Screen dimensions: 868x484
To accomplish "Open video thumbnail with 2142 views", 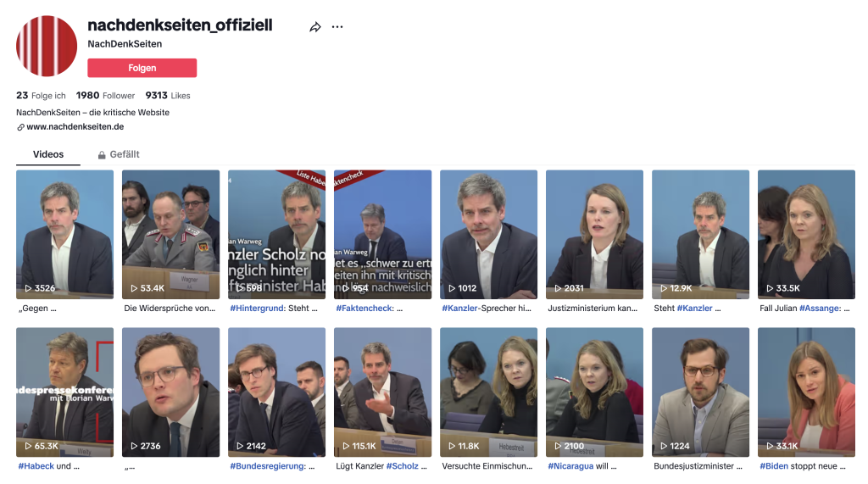I will coord(277,392).
